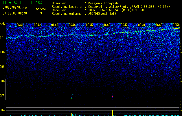The width and height of the screenshot is (182, 116).
Task: Click the filename 0702070640.png
Action: (15, 8)
